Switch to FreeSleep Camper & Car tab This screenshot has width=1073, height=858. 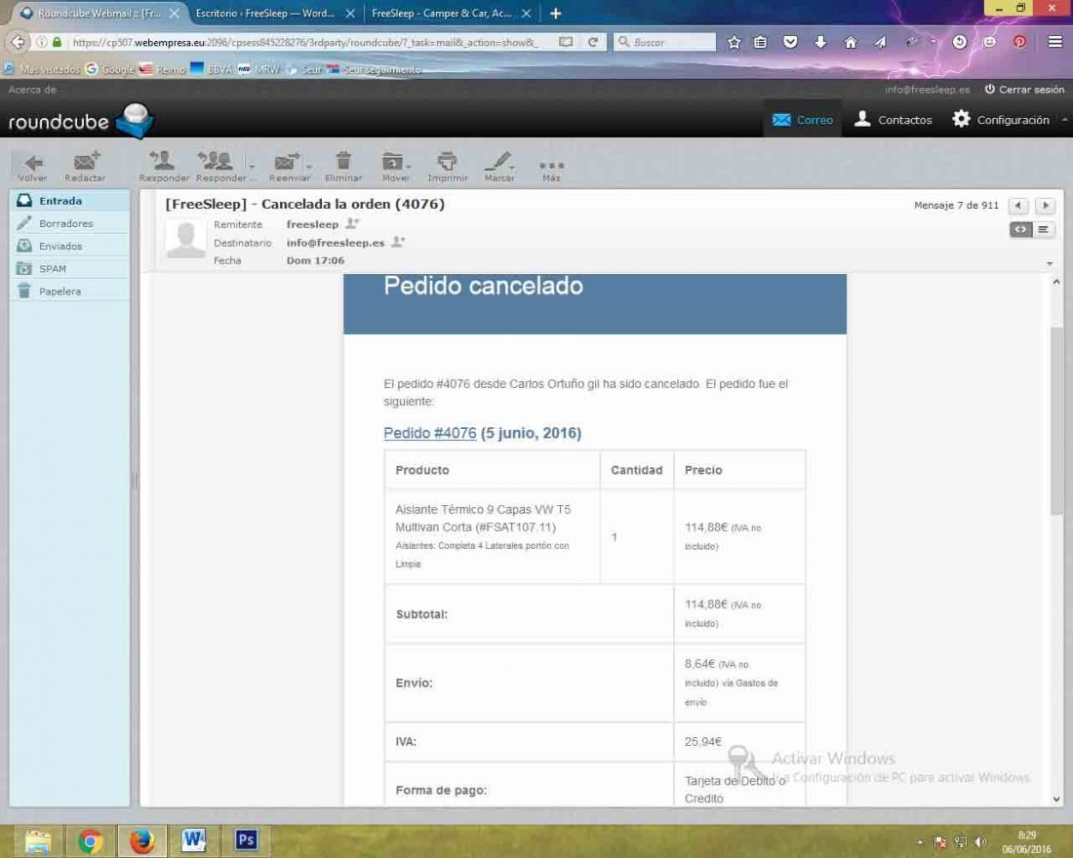pos(442,13)
